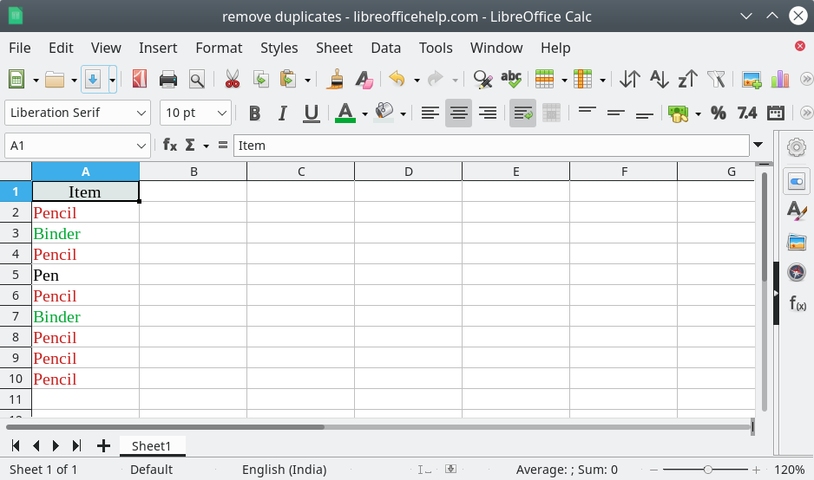Click the formula input line showing Item

click(x=491, y=146)
